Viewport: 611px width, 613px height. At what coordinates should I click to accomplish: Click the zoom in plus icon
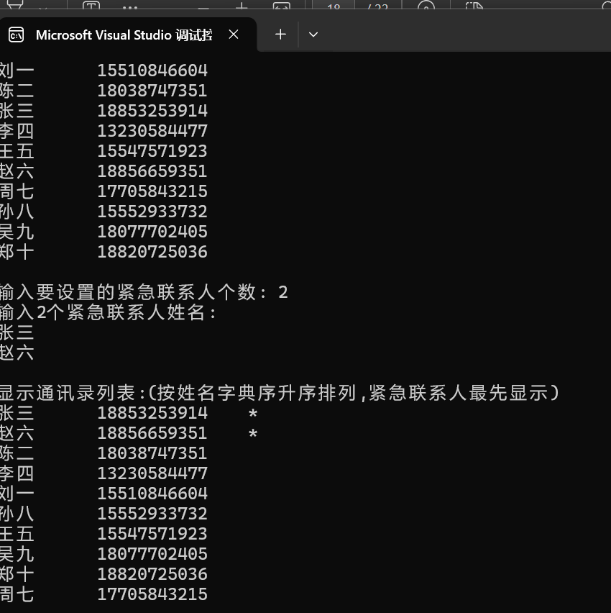[x=241, y=6]
